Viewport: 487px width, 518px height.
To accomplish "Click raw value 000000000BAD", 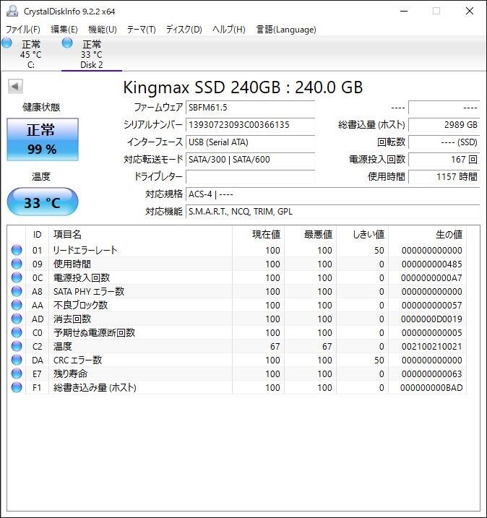I will 431,387.
